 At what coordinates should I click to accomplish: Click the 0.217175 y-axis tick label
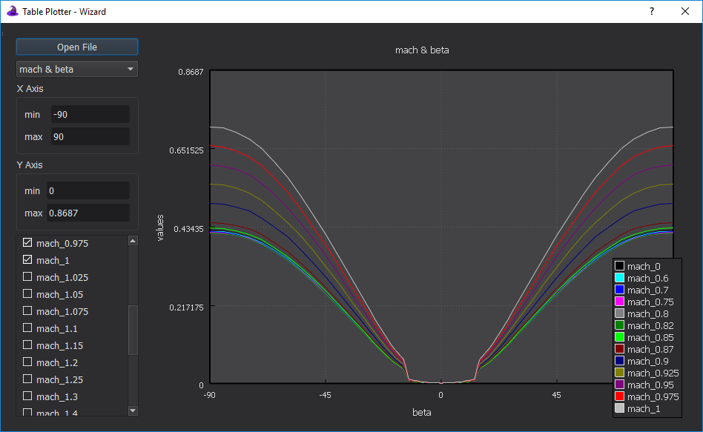point(186,308)
